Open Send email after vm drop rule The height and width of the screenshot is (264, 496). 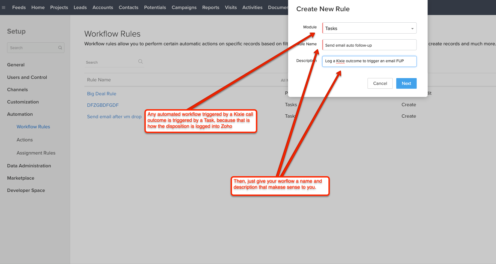(x=114, y=117)
